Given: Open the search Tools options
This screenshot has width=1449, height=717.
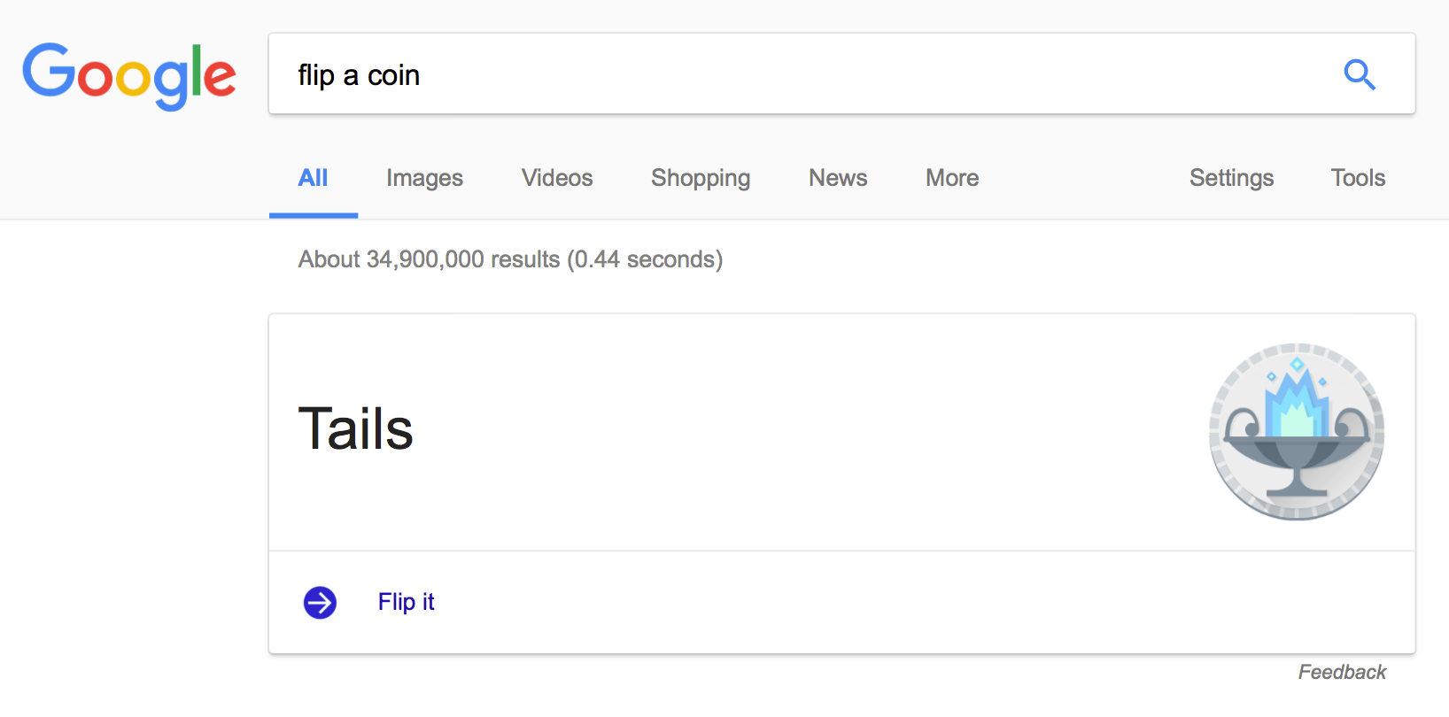Looking at the screenshot, I should click(1358, 178).
